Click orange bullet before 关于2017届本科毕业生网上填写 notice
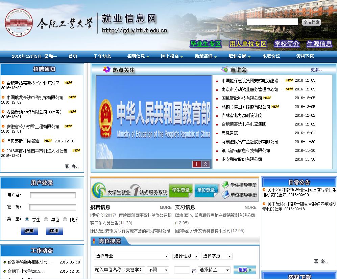This screenshot has height=279, width=337. coord(264,190)
